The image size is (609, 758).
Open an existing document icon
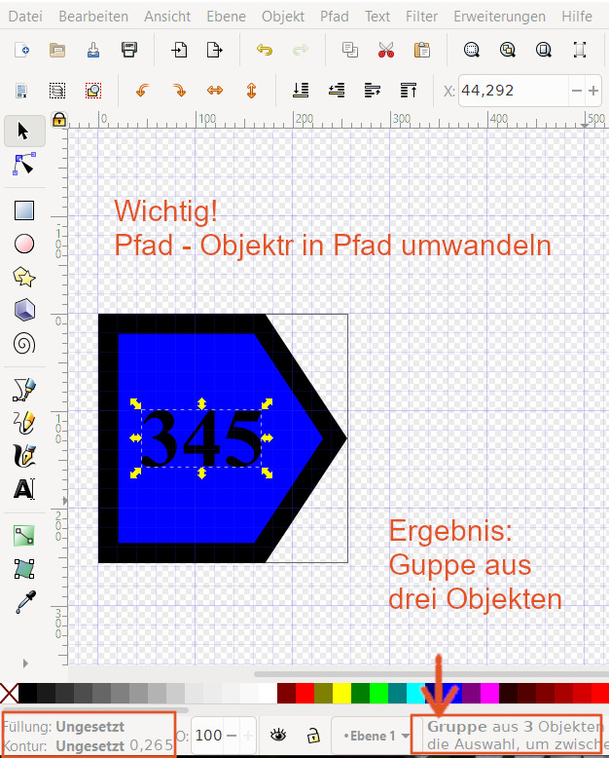(57, 50)
